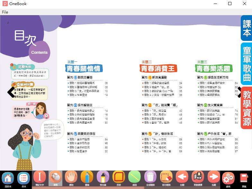This screenshot has width=252, height=189.
Task: Open the table of contents list icon
Action: tap(24, 178)
